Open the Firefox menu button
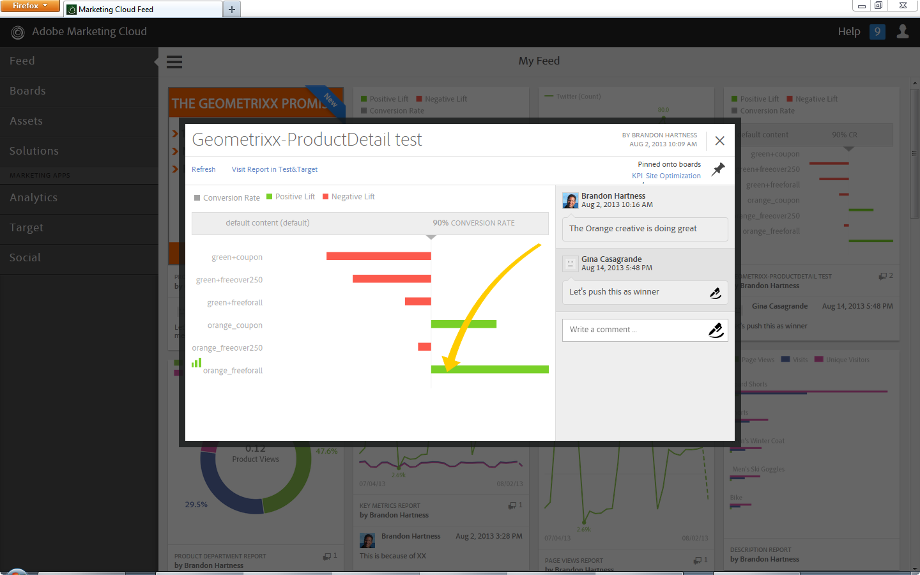 30,6
